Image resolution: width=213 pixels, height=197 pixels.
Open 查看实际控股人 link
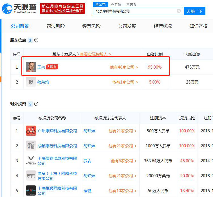[x=95, y=54]
